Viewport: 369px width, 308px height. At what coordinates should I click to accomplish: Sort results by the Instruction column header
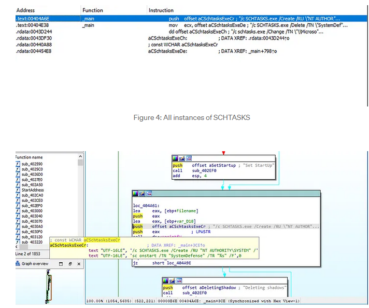point(161,10)
